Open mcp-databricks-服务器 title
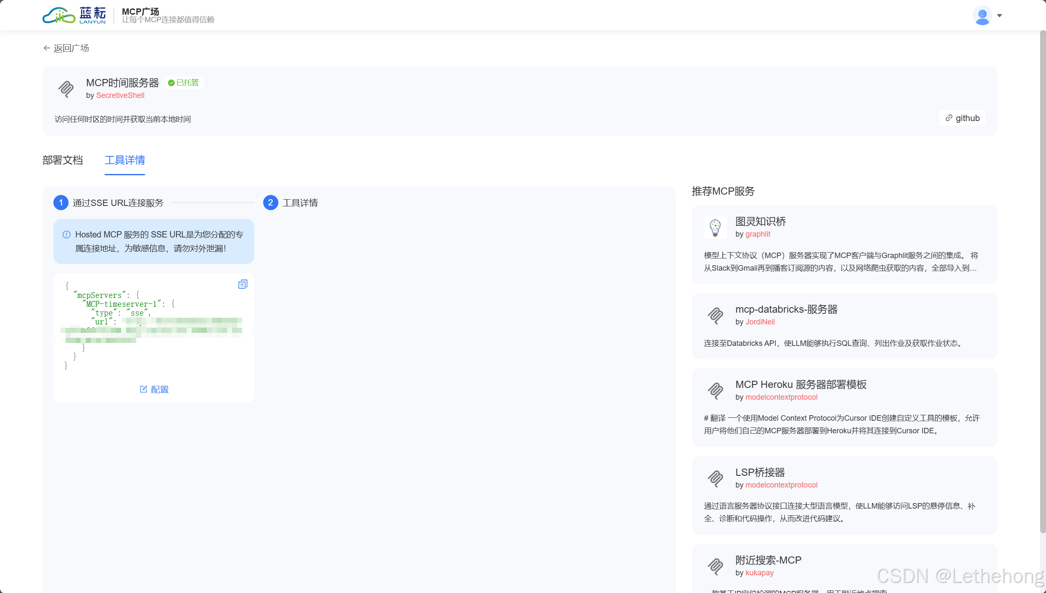Screen dimensions: 1046x593 pyautogui.click(x=786, y=309)
